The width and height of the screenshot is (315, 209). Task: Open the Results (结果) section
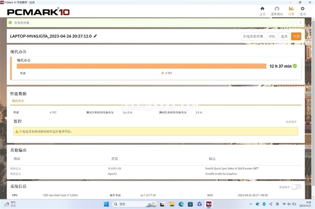291,10
